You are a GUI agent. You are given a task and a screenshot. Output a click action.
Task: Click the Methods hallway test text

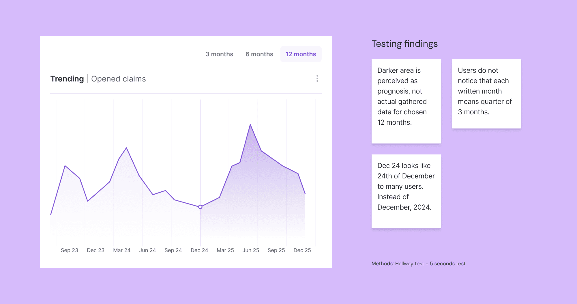click(x=418, y=264)
